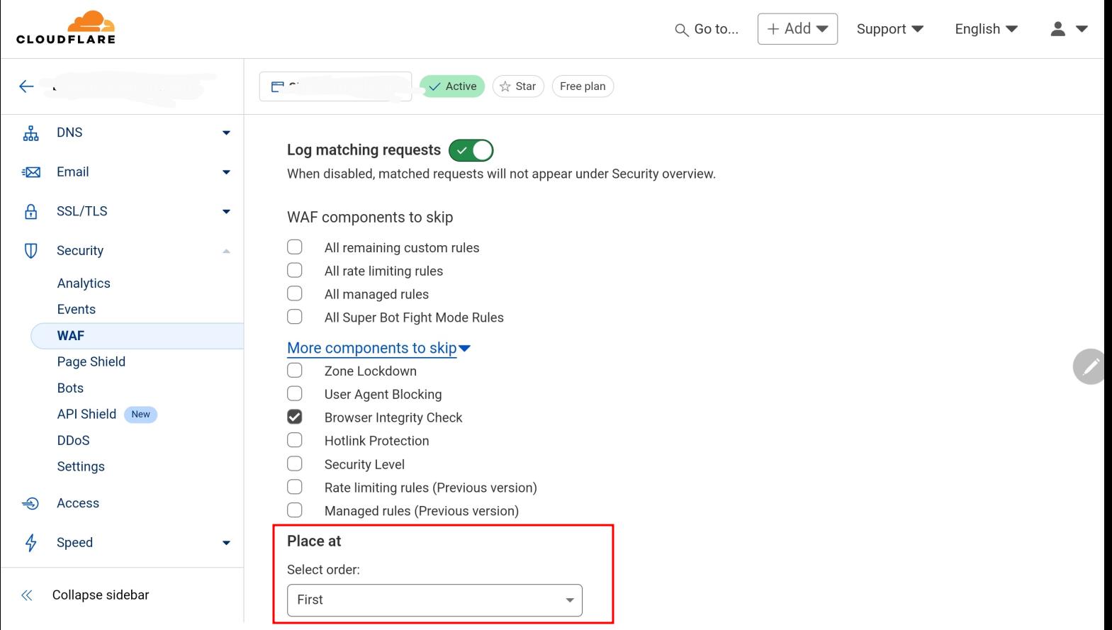This screenshot has width=1112, height=630.
Task: Click the Cloudflare logo
Action: click(x=66, y=28)
